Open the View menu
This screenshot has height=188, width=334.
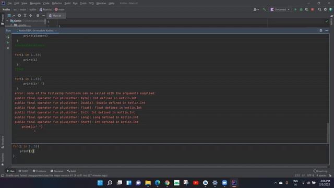click(25, 4)
